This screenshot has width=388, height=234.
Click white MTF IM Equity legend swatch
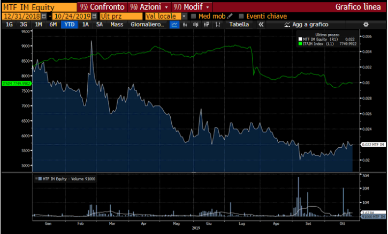pyautogui.click(x=300, y=39)
